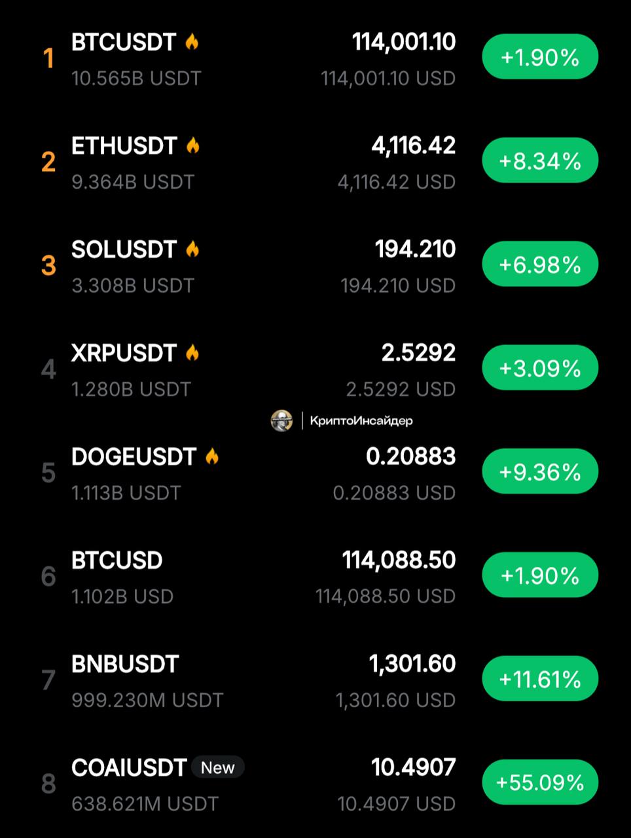Click the +6.98% badge for SOLUSDT
631x838 pixels.
click(x=540, y=264)
